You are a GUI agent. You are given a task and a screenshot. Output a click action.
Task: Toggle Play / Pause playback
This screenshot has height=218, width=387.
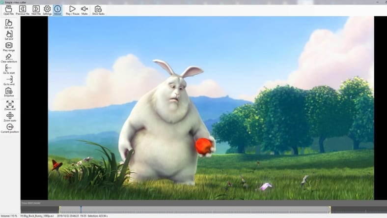pos(72,10)
